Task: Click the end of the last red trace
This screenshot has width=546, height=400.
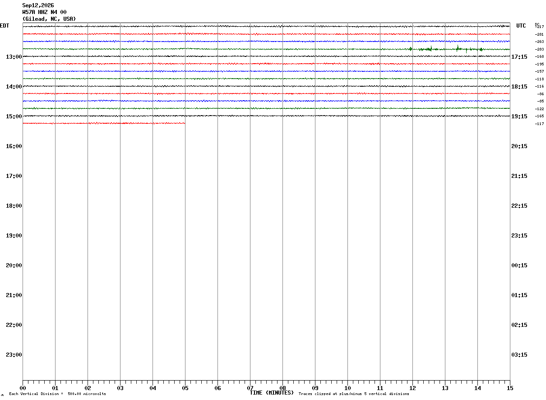Action: (x=185, y=123)
